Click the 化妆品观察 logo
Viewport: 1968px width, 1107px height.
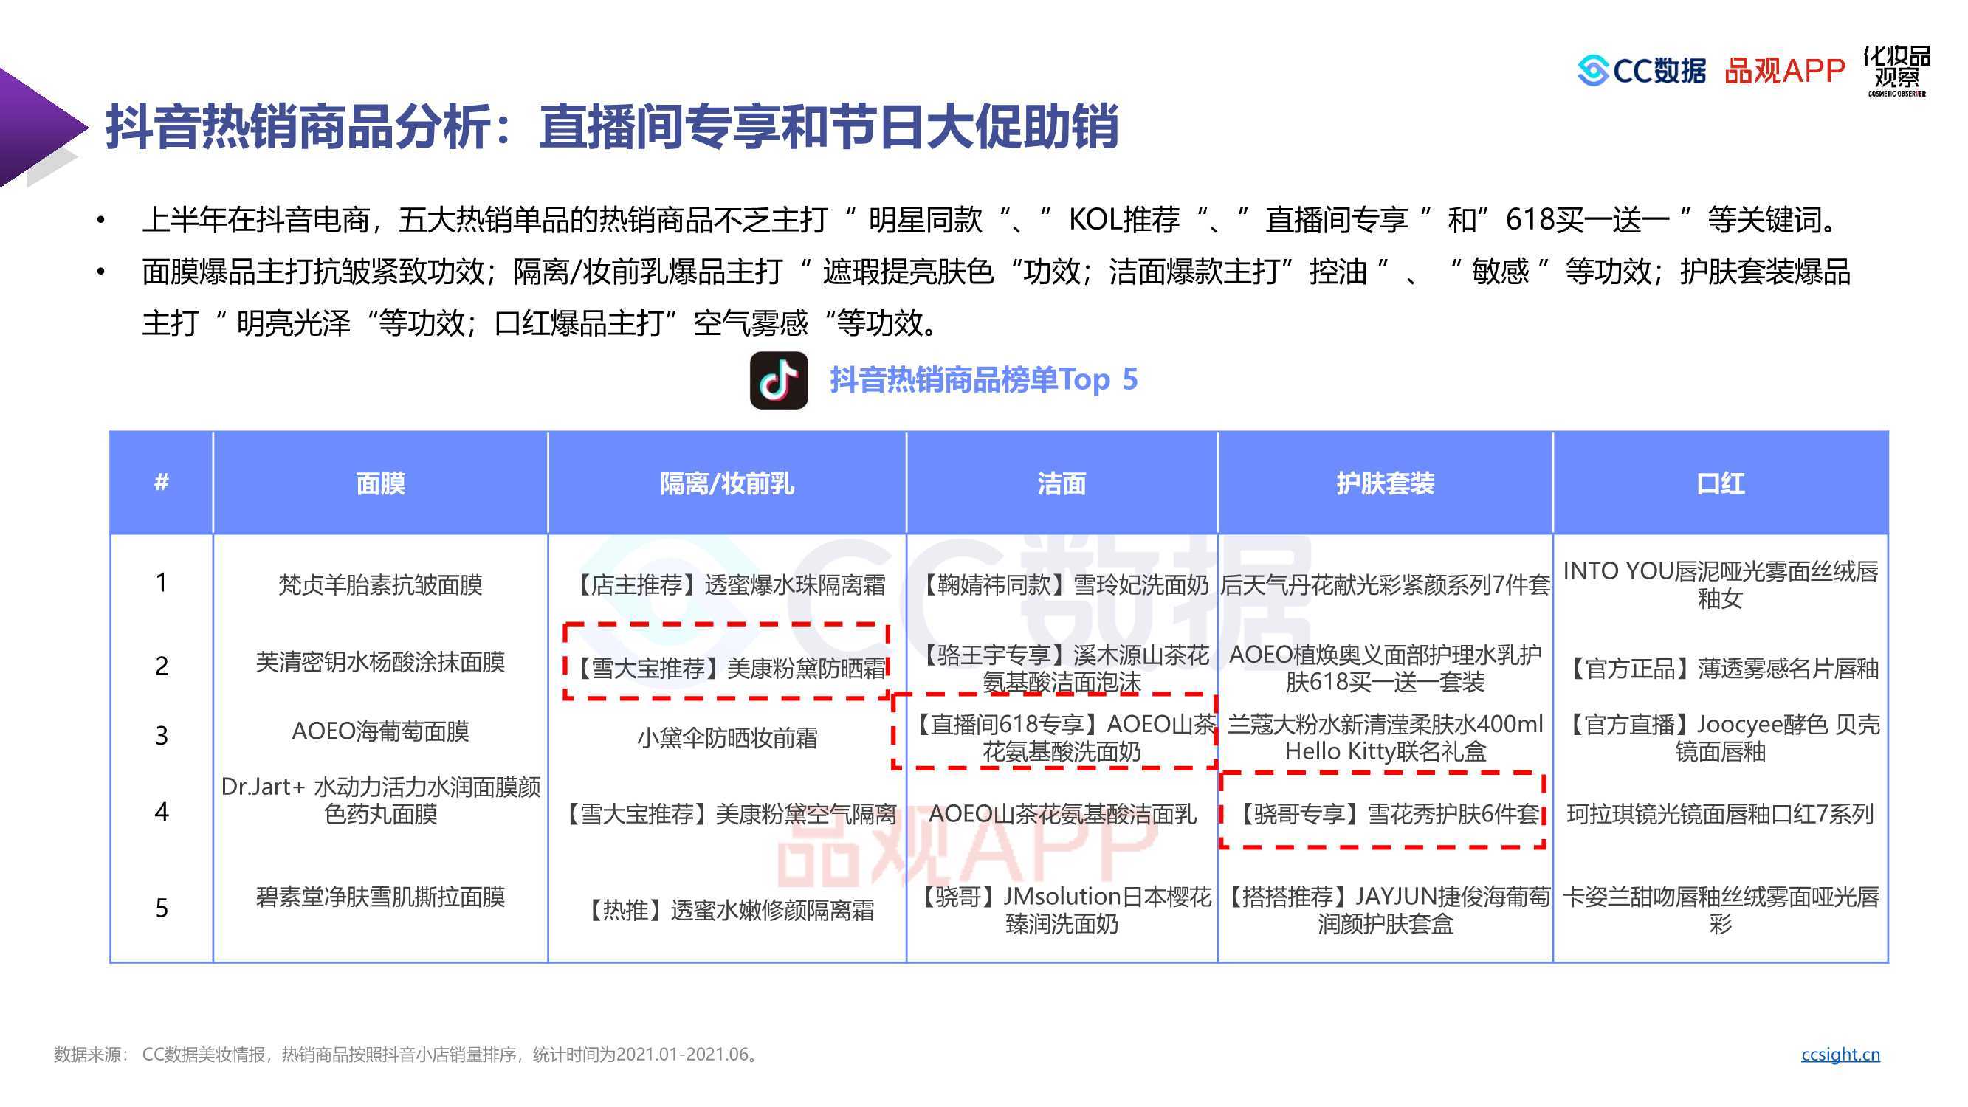click(1897, 71)
